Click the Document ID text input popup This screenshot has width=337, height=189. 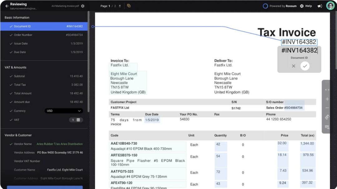click(x=299, y=50)
